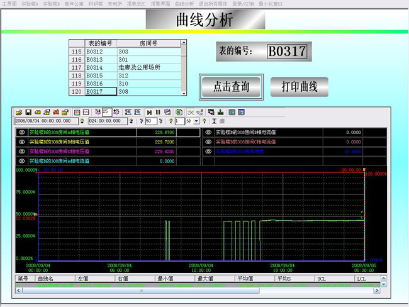409x307 pixels.
Task: Toggle visibility of 308房间C相电流值 curve
Action: tap(208, 142)
